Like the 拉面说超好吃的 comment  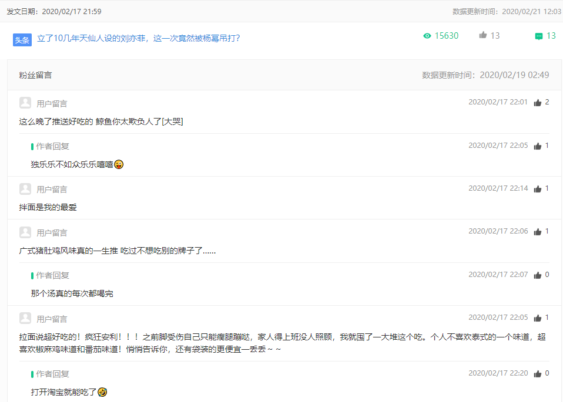point(537,318)
